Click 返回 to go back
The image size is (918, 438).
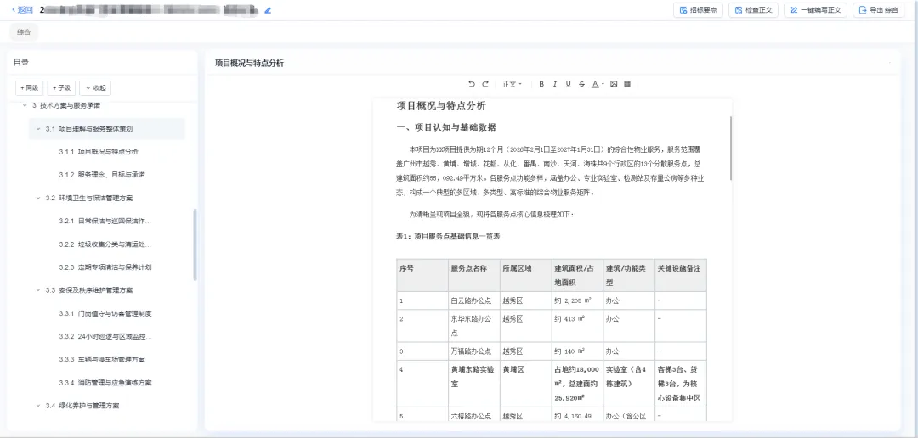click(21, 10)
